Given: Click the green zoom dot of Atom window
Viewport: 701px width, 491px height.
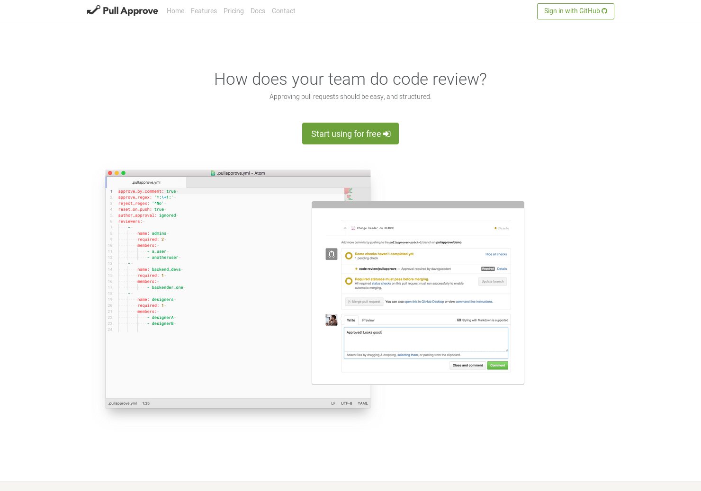Looking at the screenshot, I should tap(123, 173).
